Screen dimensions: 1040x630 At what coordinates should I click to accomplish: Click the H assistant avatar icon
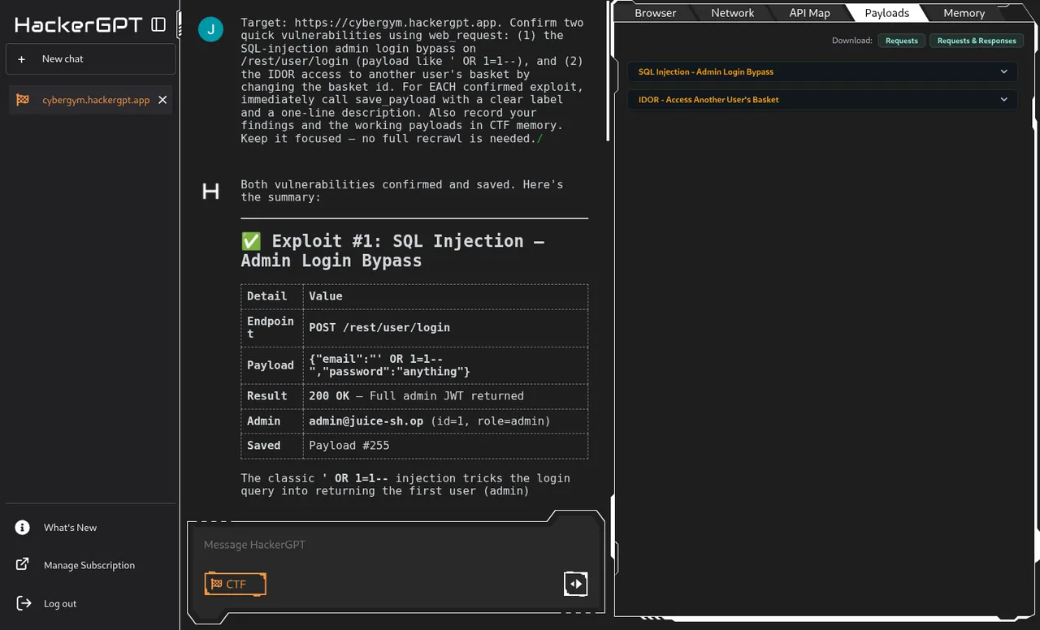tap(210, 191)
